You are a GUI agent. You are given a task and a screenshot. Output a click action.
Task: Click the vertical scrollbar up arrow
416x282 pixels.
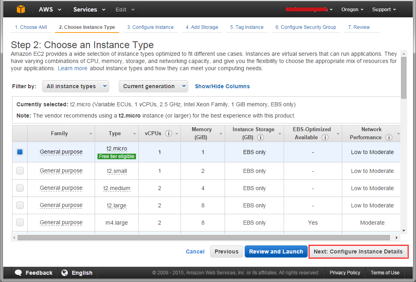[404, 53]
